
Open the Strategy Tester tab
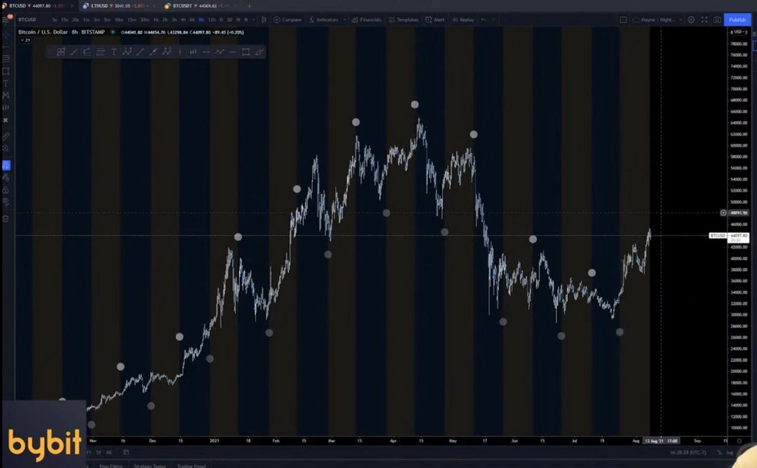pos(150,465)
